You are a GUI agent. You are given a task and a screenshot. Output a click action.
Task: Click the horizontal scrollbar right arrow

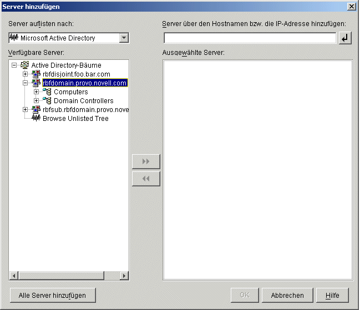click(124, 276)
